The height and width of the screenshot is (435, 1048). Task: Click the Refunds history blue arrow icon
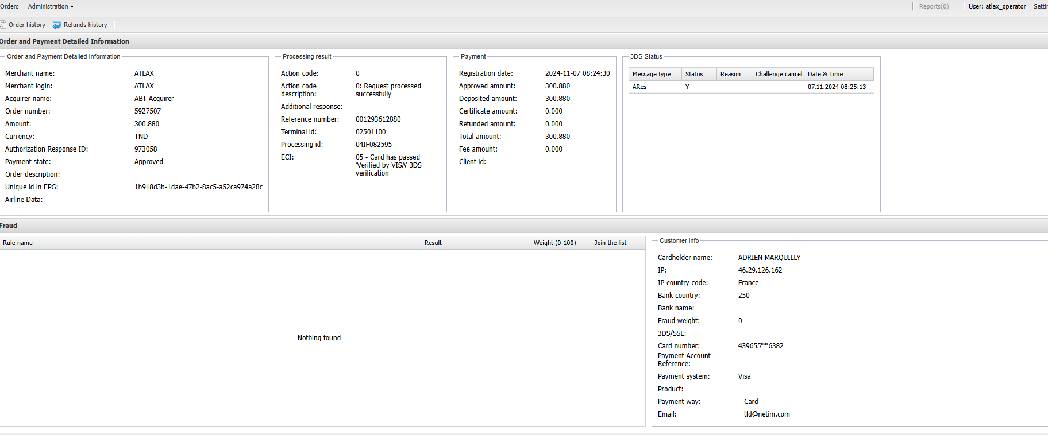coord(57,25)
